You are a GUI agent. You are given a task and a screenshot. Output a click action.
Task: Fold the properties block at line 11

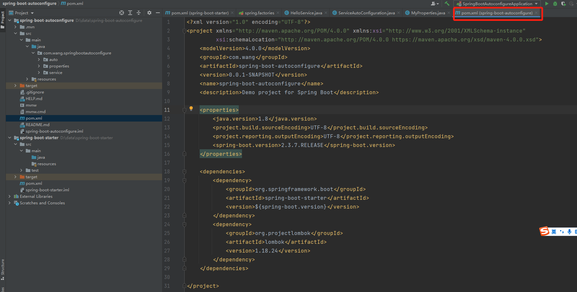click(x=184, y=110)
